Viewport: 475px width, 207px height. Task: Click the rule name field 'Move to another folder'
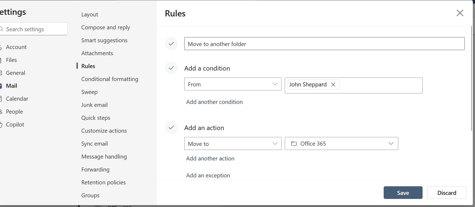click(x=325, y=44)
